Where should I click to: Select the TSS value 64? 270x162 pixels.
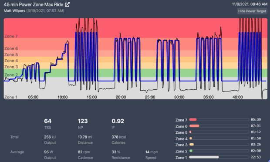(x=48, y=121)
